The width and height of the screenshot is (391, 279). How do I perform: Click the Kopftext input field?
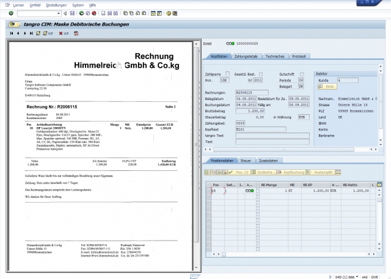coord(261,129)
